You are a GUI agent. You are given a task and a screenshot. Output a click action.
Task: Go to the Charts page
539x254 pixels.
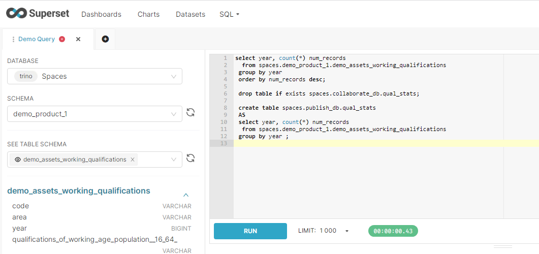pyautogui.click(x=148, y=14)
